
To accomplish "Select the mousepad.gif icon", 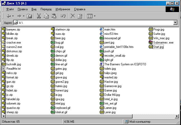I will click(x=102, y=38).
